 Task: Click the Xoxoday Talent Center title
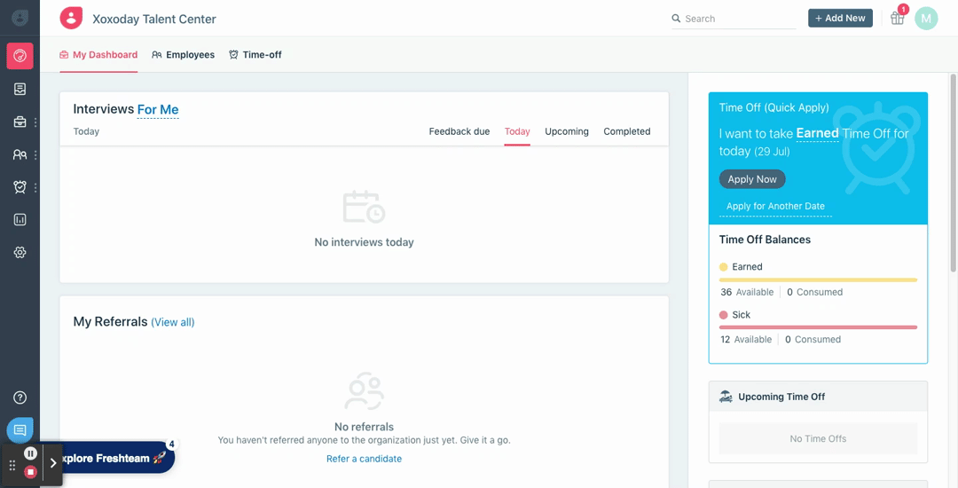pos(154,19)
